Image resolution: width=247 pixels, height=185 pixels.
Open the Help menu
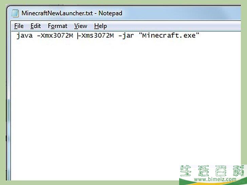[100, 26]
